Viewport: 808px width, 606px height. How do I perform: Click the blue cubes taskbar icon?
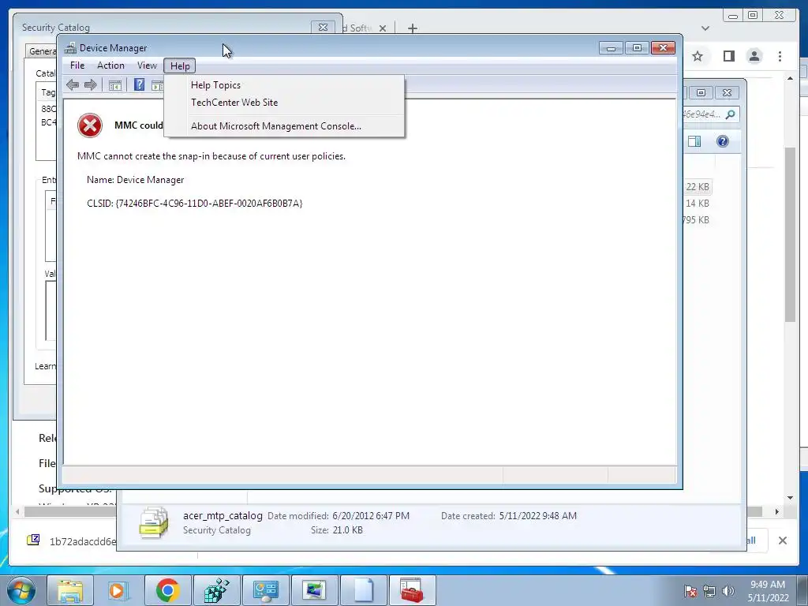[x=217, y=590]
